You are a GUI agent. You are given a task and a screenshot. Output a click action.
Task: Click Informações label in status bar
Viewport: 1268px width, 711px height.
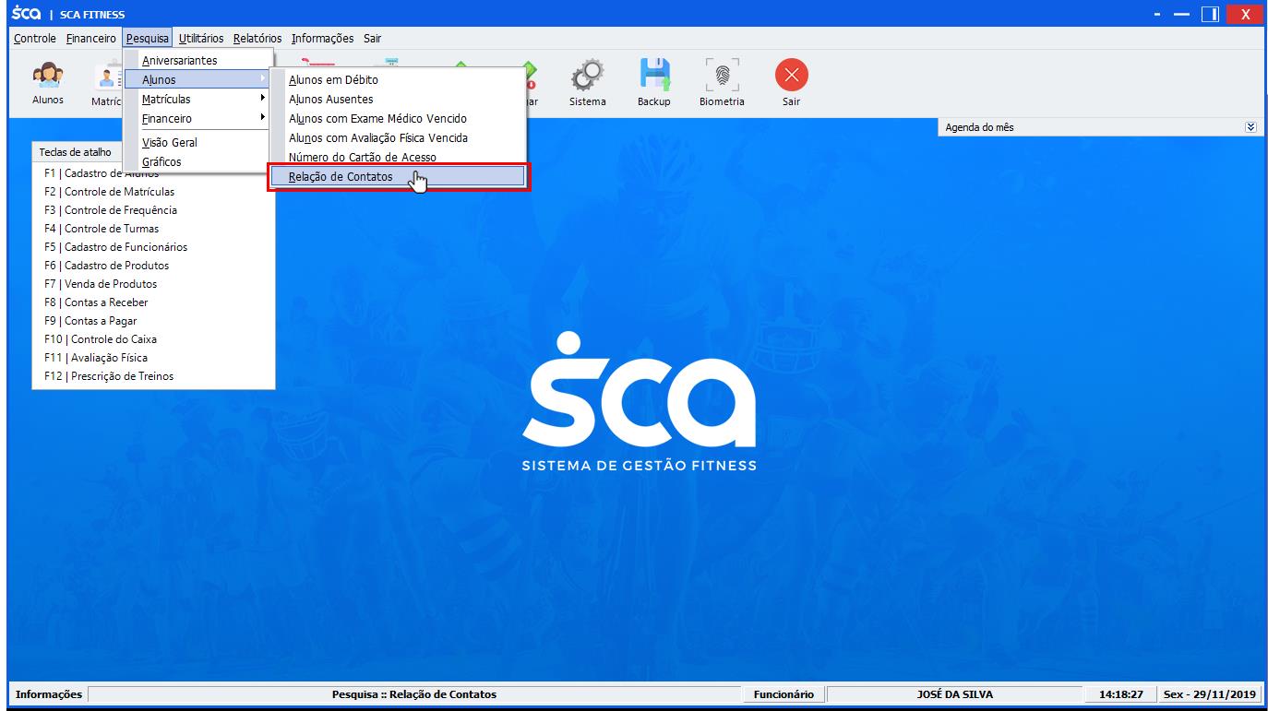pos(49,694)
